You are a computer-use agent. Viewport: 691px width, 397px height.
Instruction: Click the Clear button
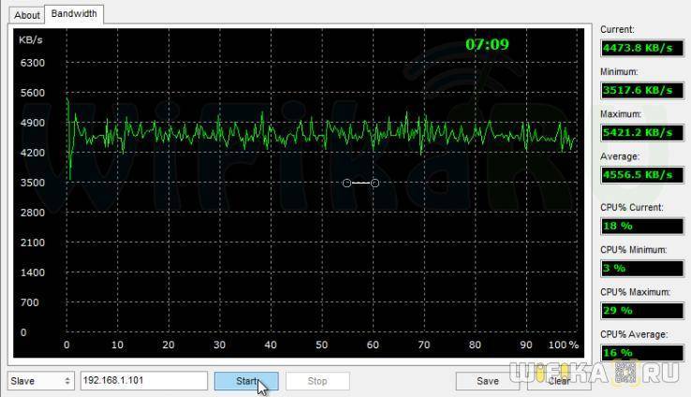pos(559,381)
